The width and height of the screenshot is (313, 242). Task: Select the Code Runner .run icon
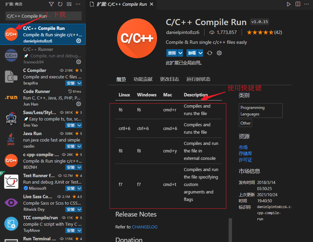click(11, 97)
